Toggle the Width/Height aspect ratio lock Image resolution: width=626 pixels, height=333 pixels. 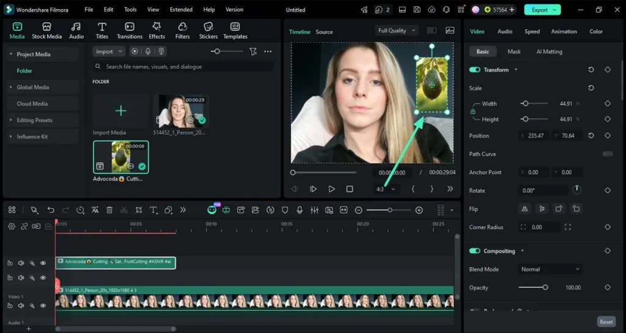tap(473, 112)
